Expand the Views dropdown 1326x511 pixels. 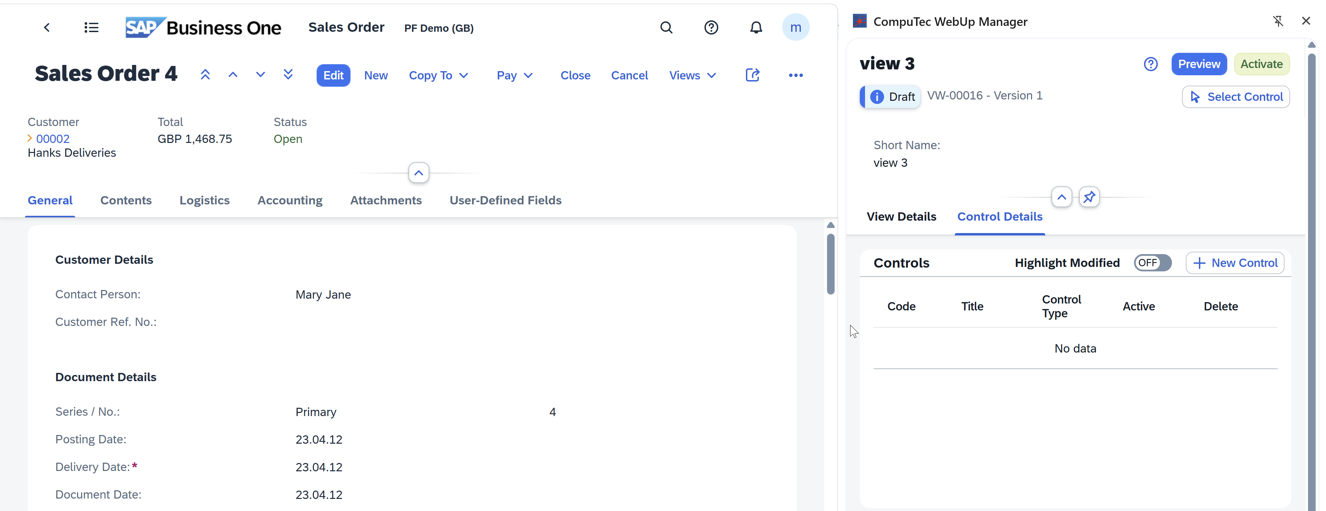point(692,76)
